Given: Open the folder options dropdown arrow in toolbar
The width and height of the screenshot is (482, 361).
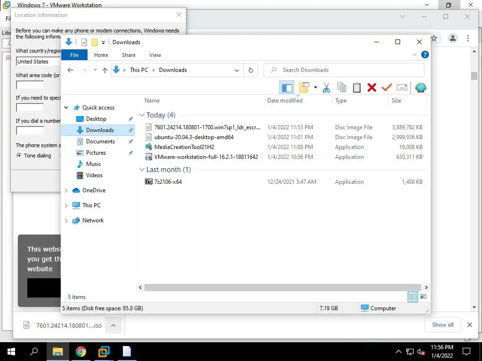Looking at the screenshot, I should 315,88.
